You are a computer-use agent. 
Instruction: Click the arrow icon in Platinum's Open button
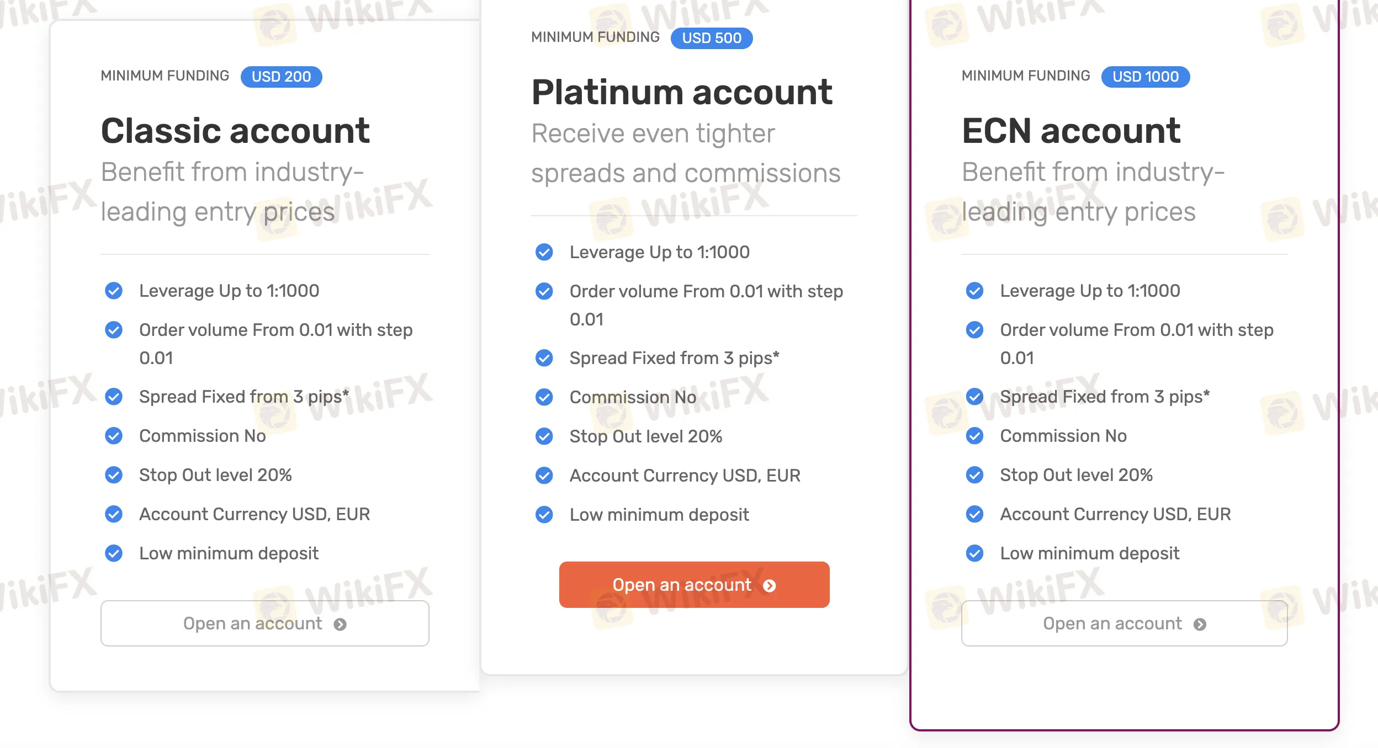(x=771, y=585)
